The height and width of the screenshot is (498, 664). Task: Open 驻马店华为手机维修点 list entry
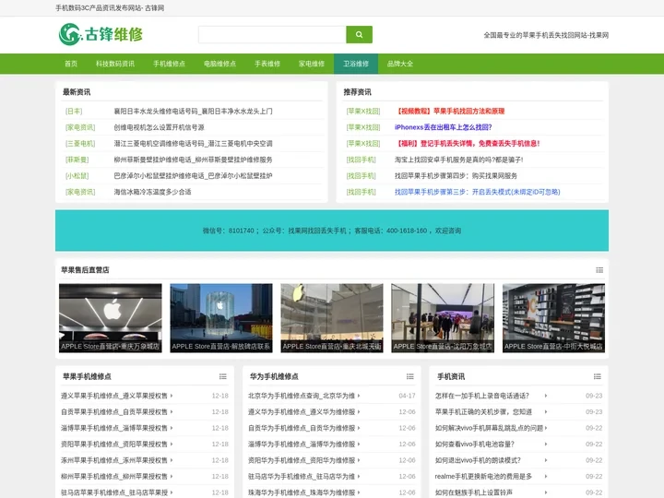click(x=302, y=477)
